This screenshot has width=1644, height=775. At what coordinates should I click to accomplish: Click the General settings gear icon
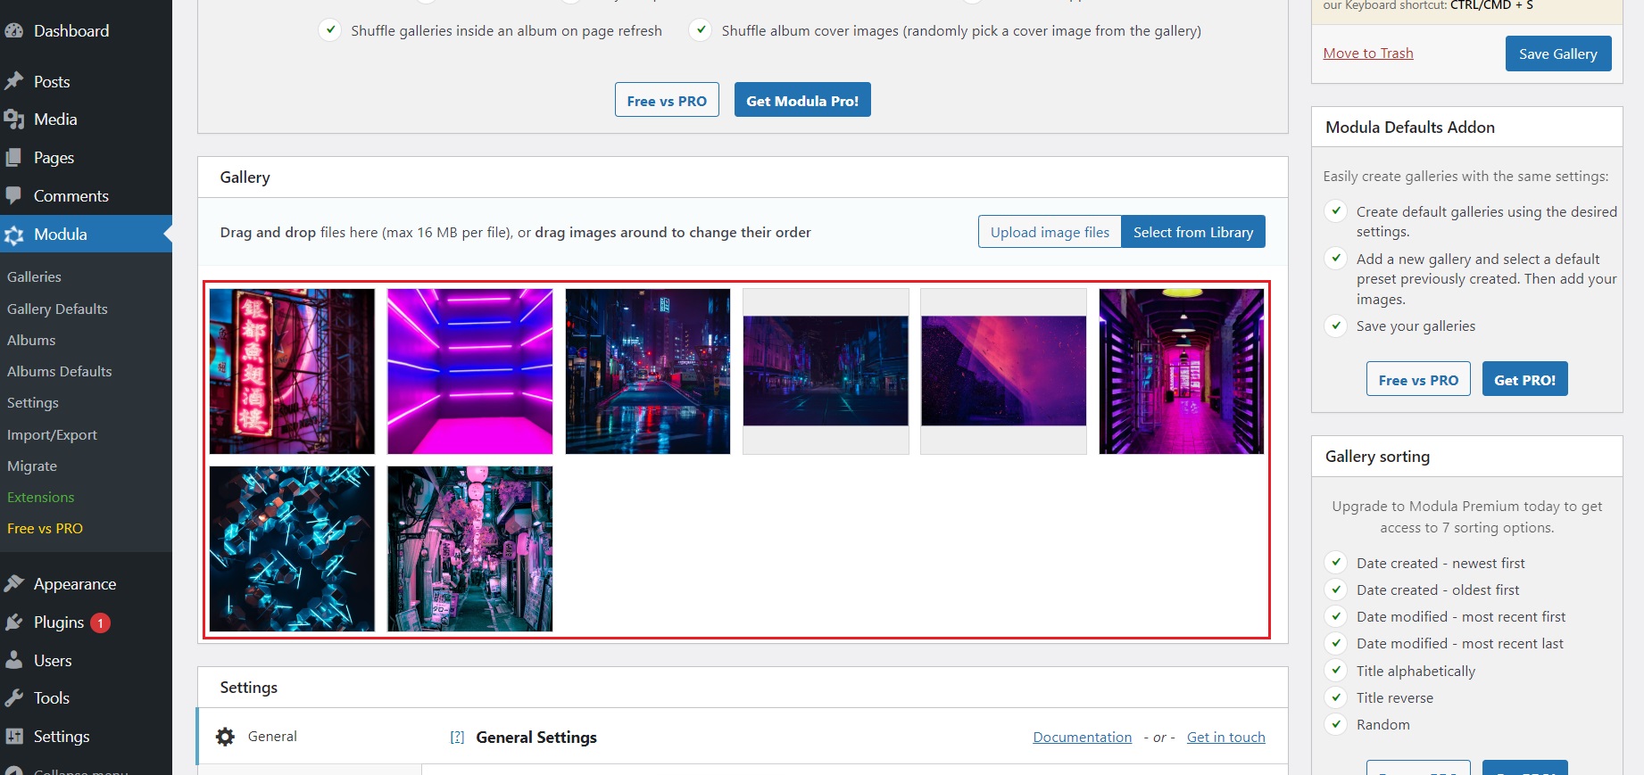(226, 737)
